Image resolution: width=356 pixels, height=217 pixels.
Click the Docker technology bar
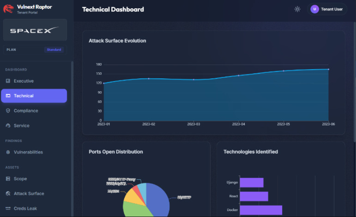click(x=261, y=210)
